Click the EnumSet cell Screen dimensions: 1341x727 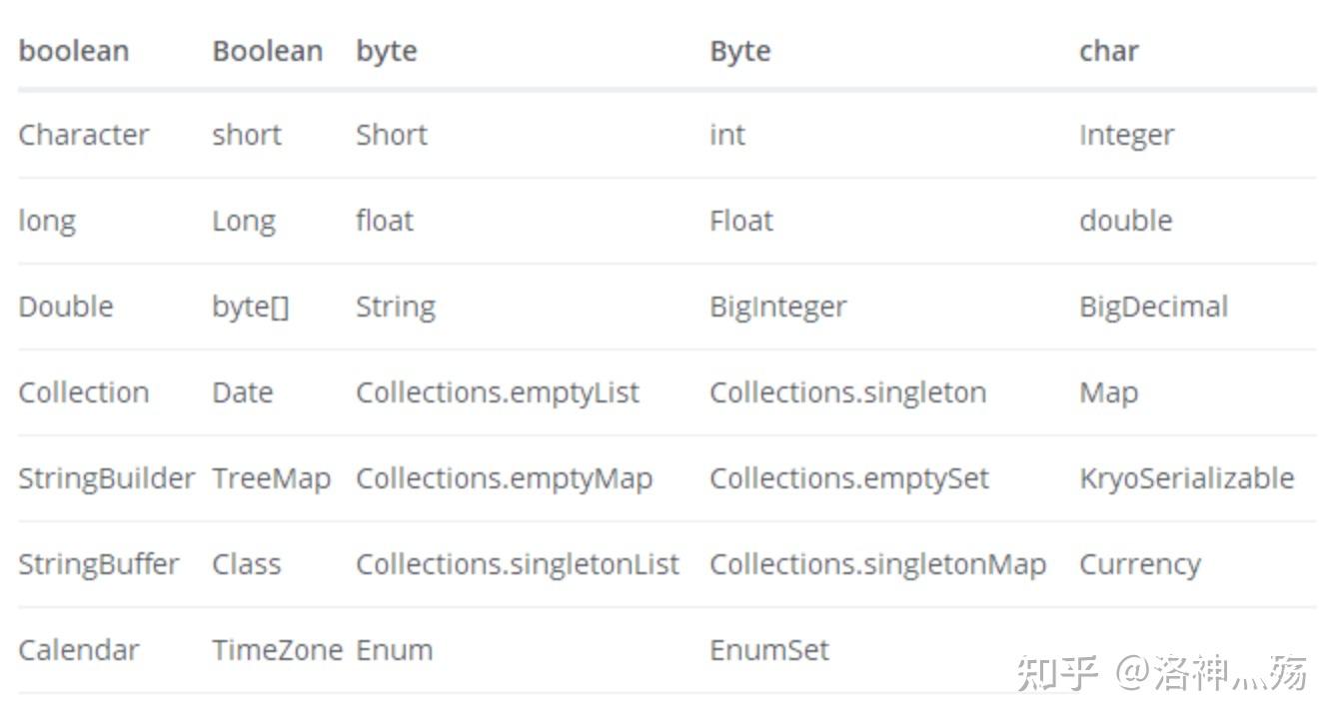tap(769, 650)
